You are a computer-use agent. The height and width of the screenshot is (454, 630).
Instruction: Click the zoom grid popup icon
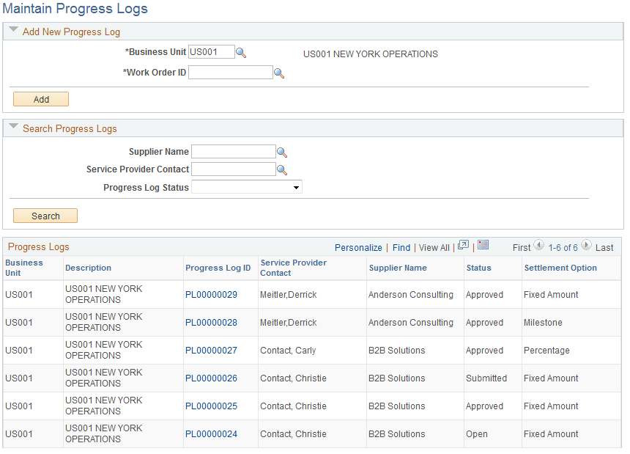[x=462, y=247]
